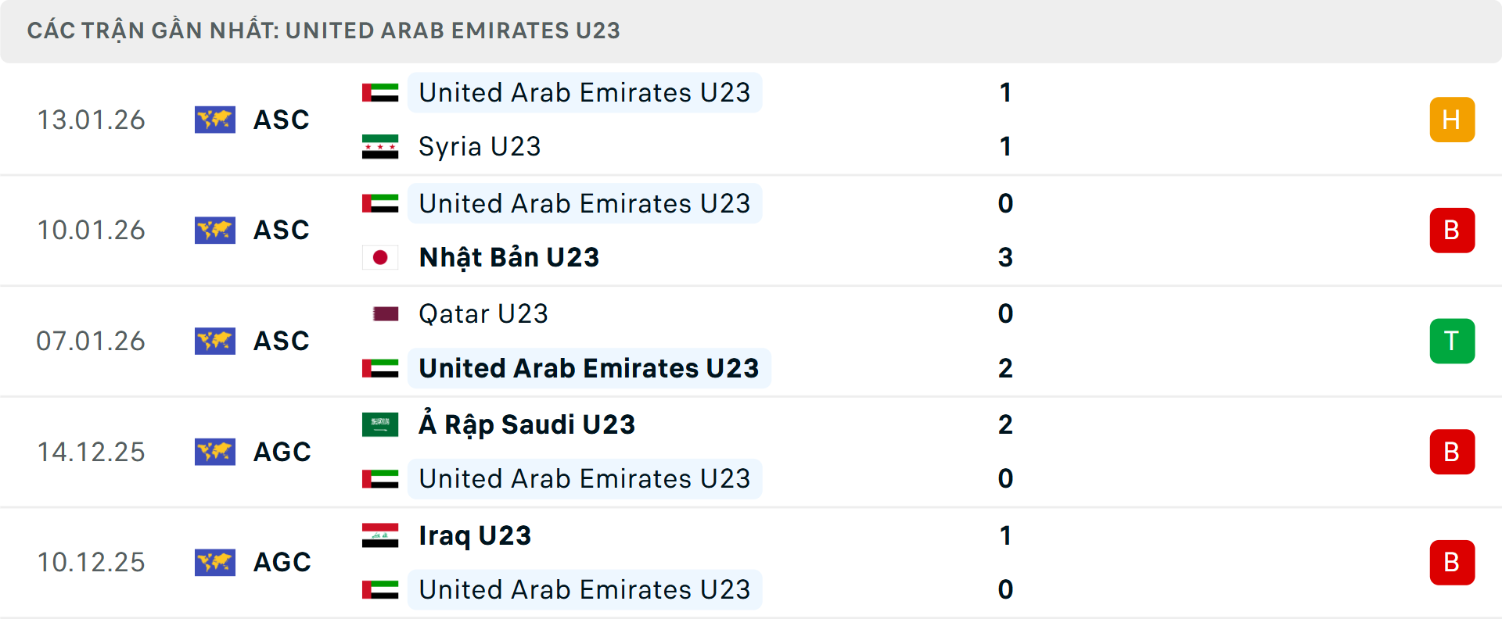Click the Japan flag next to Nhật Bản U23
The image size is (1502, 619).
coord(380,257)
